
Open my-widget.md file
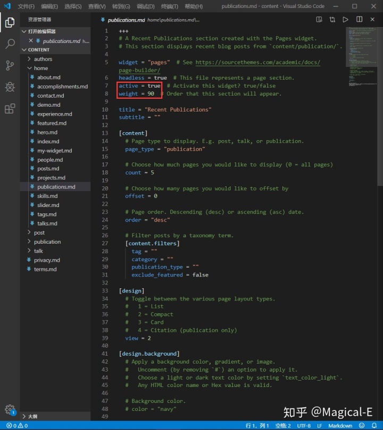tap(55, 151)
